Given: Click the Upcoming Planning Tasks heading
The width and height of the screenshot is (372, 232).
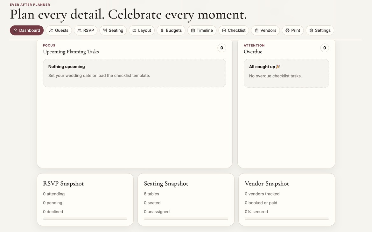Looking at the screenshot, I should 71,52.
